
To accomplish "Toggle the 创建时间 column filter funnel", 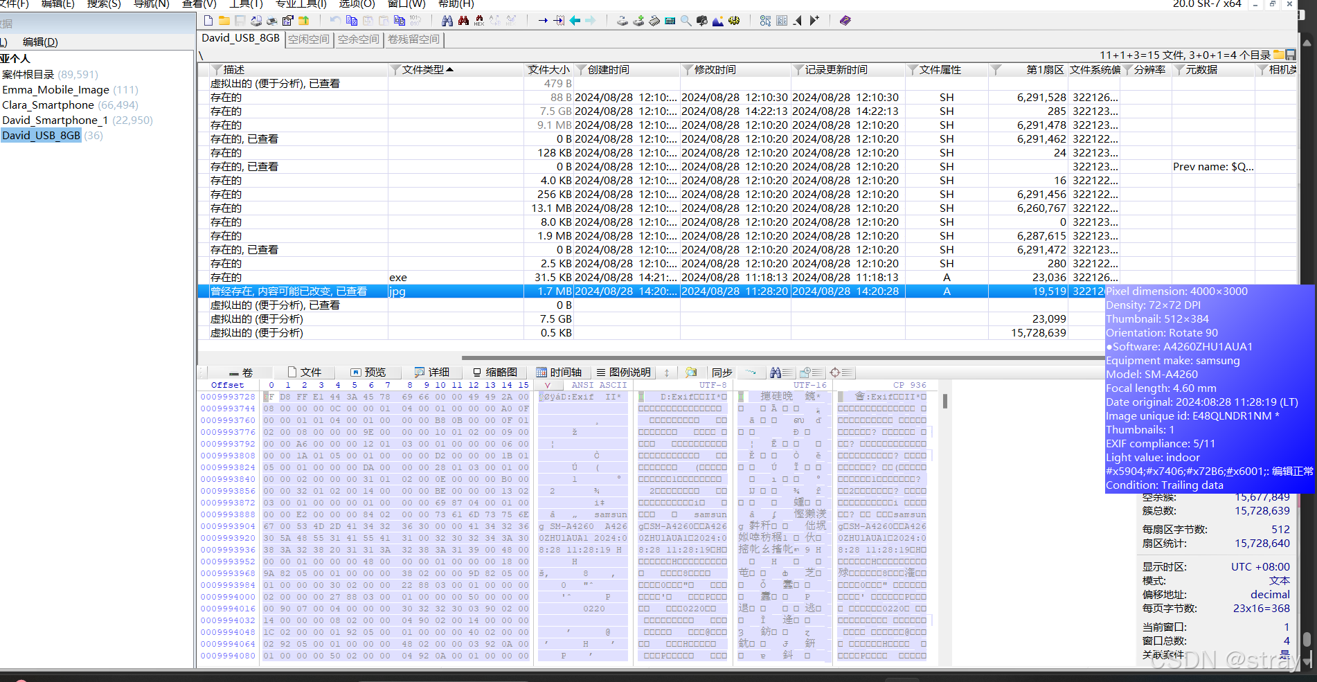I will [582, 70].
